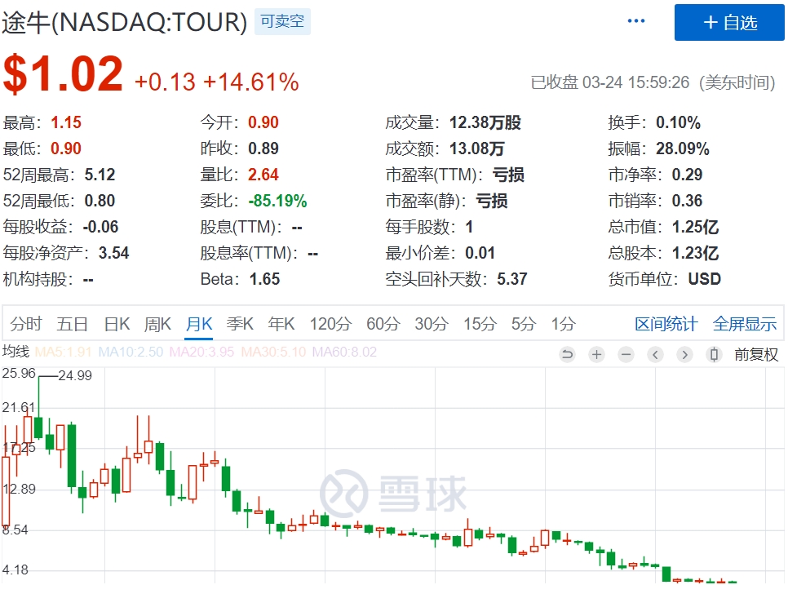
Task: Switch chart to 5分 interval
Action: click(524, 324)
